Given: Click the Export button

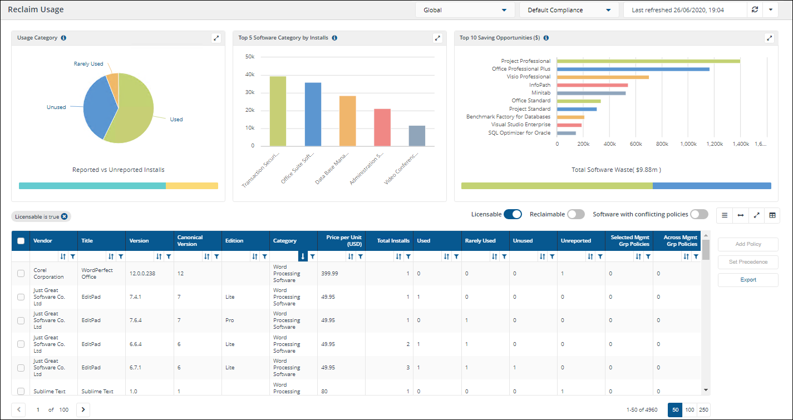Looking at the screenshot, I should pos(748,280).
